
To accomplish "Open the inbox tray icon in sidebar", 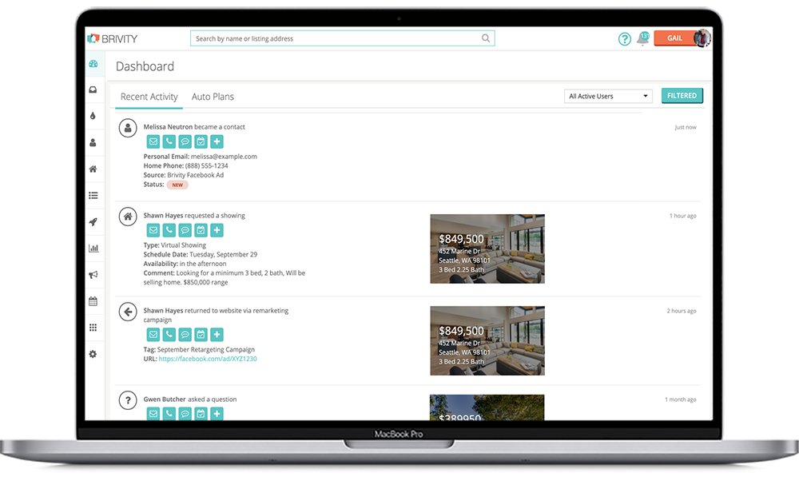I will [93, 89].
